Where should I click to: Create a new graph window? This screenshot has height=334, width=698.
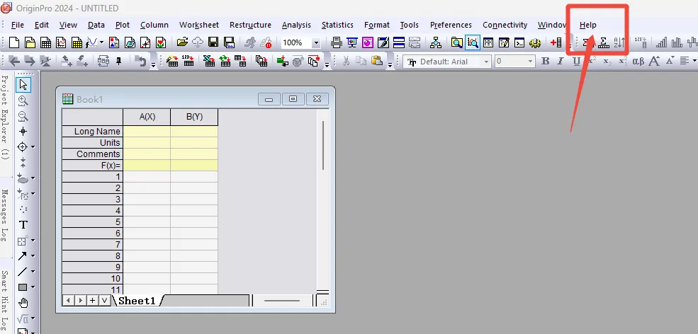[x=61, y=42]
